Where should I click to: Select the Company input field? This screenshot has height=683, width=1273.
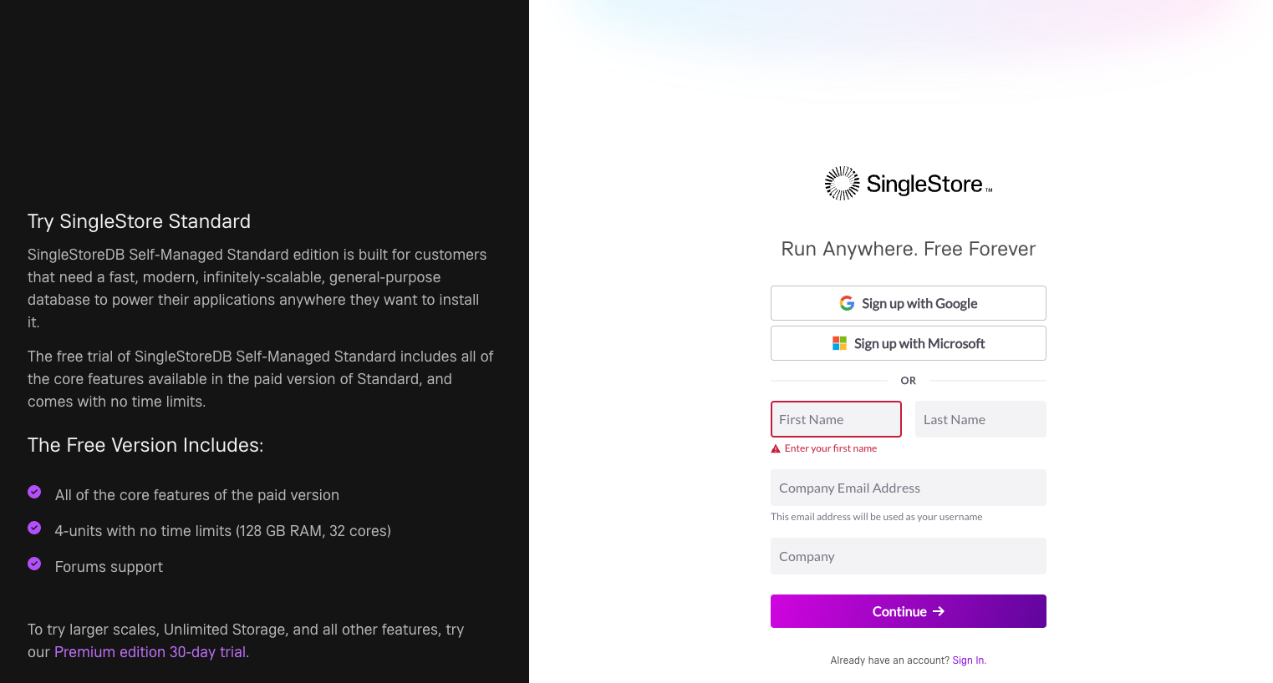909,556
